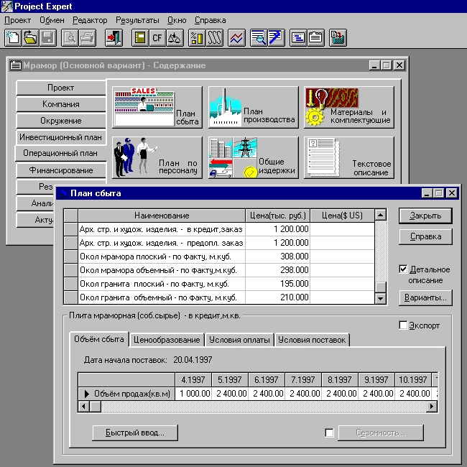This screenshot has height=467, width=467.
Task: Click the Варианты... button
Action: tap(425, 297)
